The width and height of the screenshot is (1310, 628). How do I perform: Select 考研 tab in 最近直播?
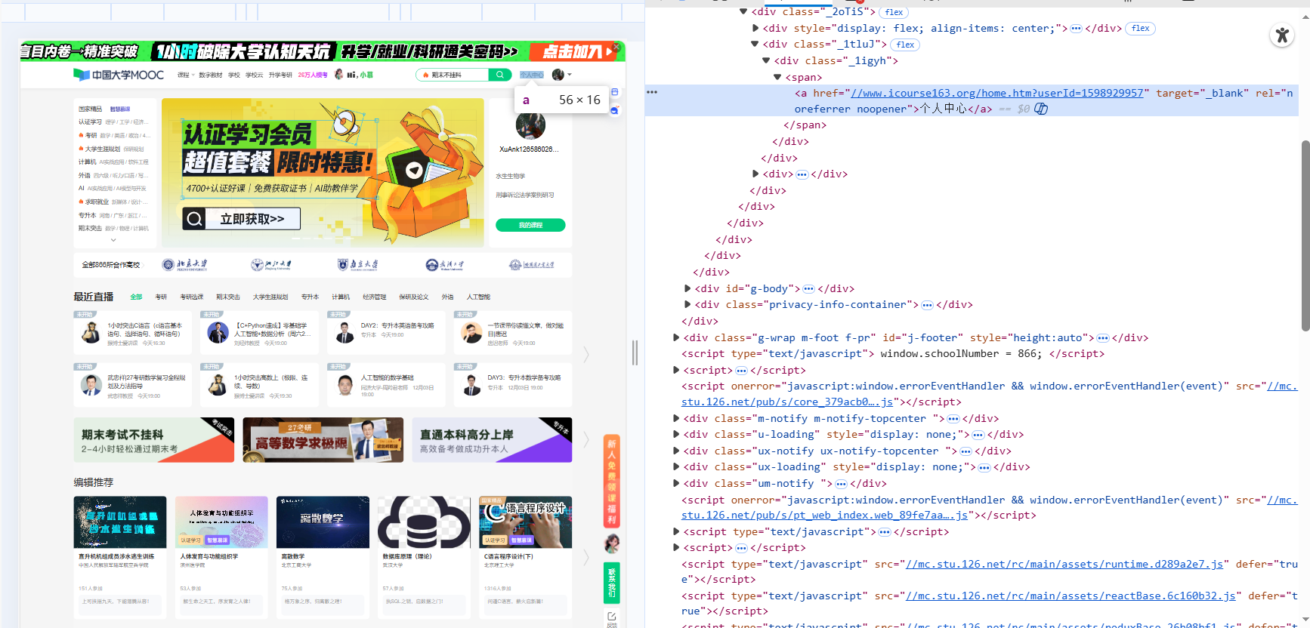161,297
